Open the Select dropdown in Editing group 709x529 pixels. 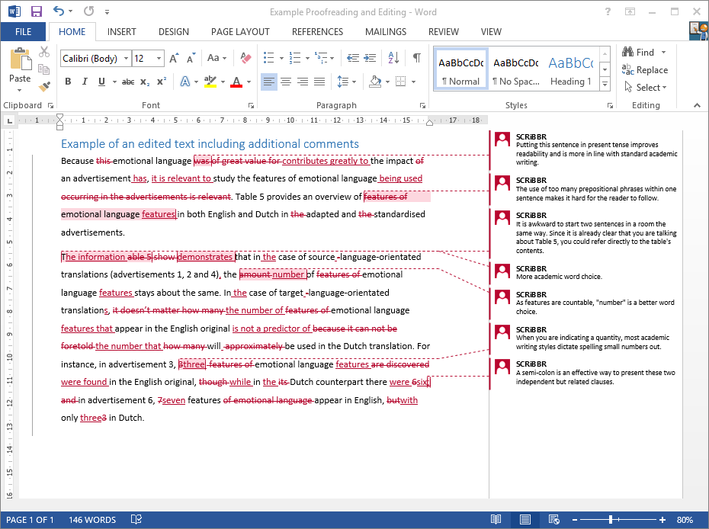[x=645, y=88]
